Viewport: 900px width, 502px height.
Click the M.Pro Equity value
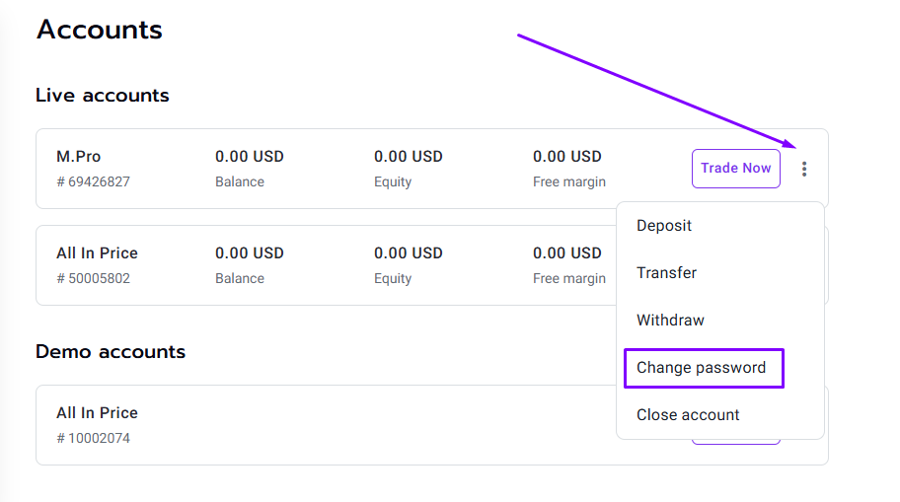[x=409, y=157]
